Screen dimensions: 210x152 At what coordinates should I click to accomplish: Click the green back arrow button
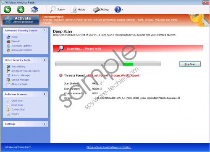point(7,10)
